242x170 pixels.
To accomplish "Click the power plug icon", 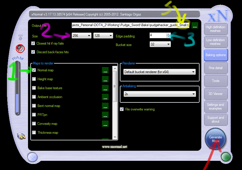I will coord(21,136).
